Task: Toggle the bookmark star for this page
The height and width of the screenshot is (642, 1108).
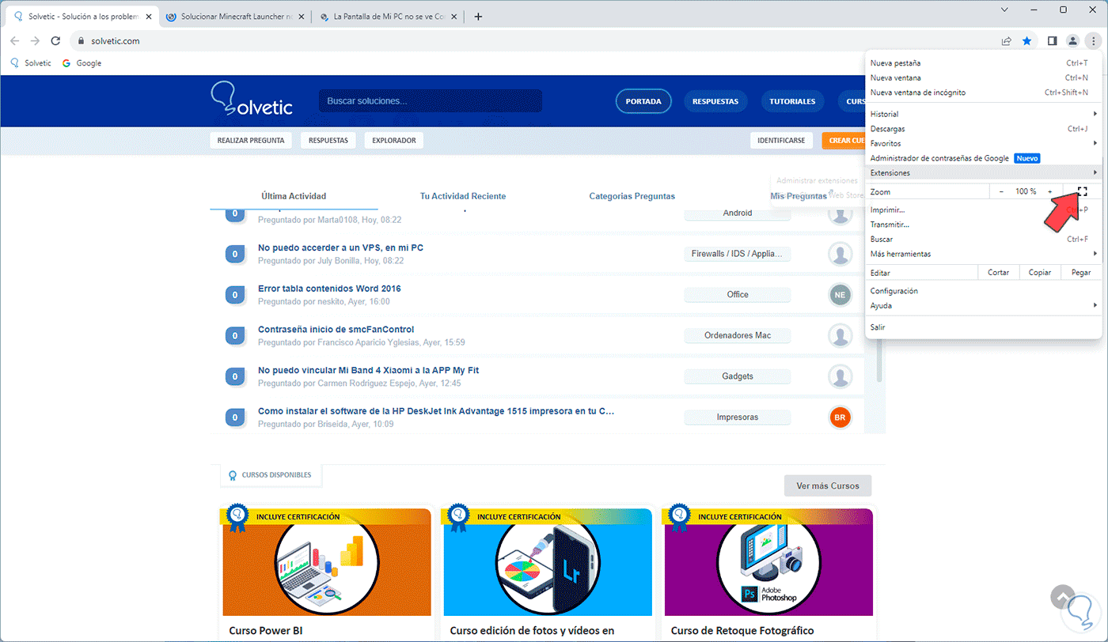Action: tap(1026, 41)
